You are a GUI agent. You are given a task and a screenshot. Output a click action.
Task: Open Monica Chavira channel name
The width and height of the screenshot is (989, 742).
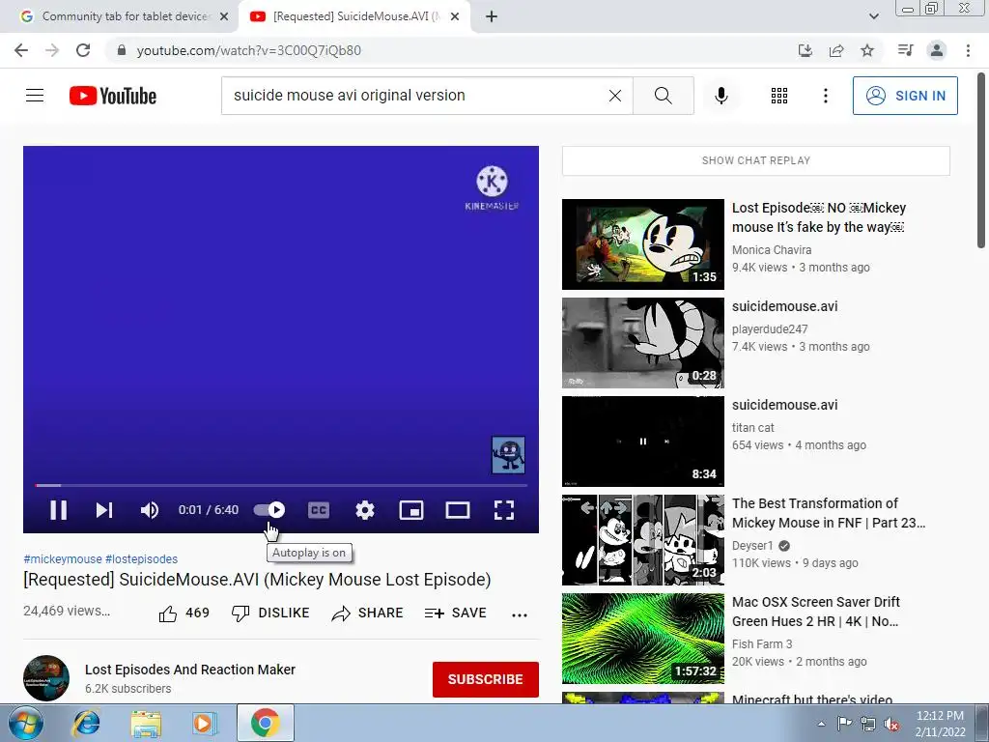[772, 250]
